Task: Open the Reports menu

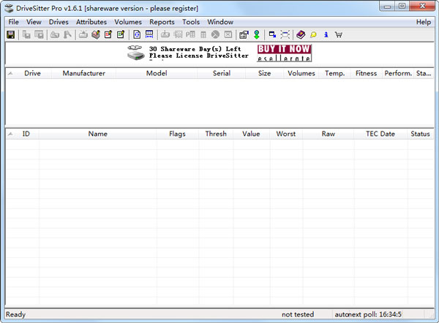Action: [162, 22]
